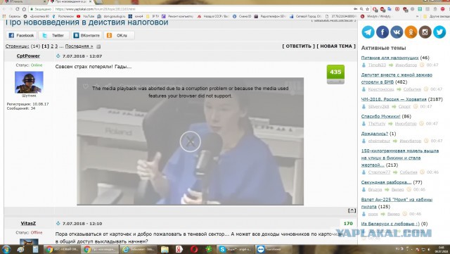Image resolution: width=450 pixels, height=254 pixels.
Task: Open the file explorer folder in taskbar
Action: coord(165,249)
